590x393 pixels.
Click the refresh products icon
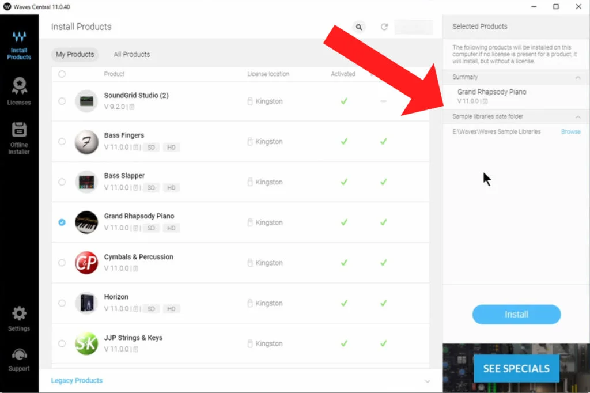point(384,27)
